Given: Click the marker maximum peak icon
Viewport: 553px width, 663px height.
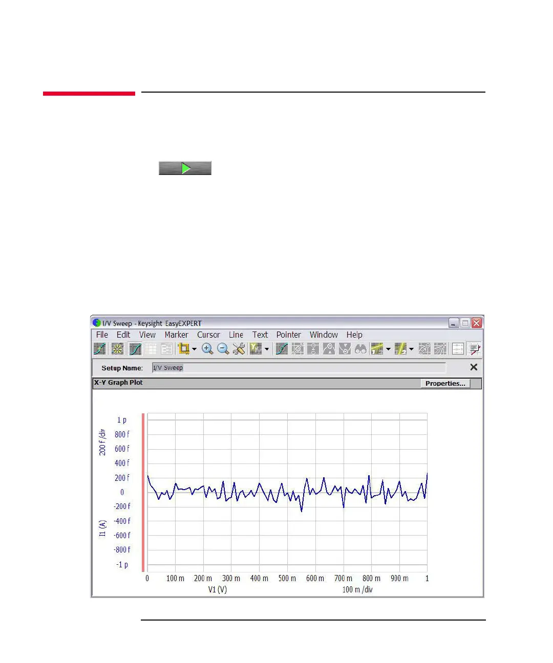Looking at the screenshot, I should click(x=329, y=349).
